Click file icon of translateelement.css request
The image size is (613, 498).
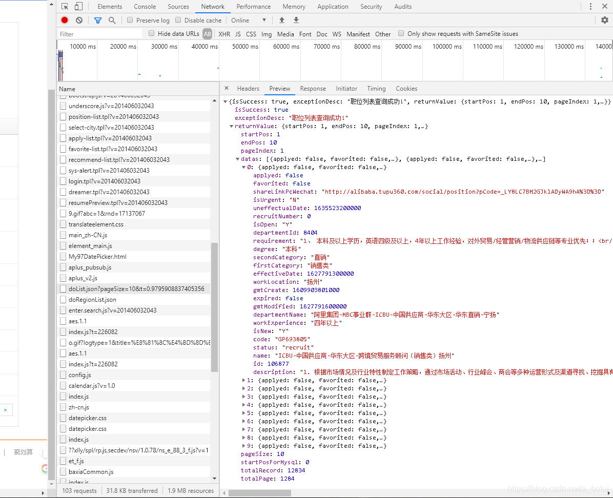[x=63, y=224]
